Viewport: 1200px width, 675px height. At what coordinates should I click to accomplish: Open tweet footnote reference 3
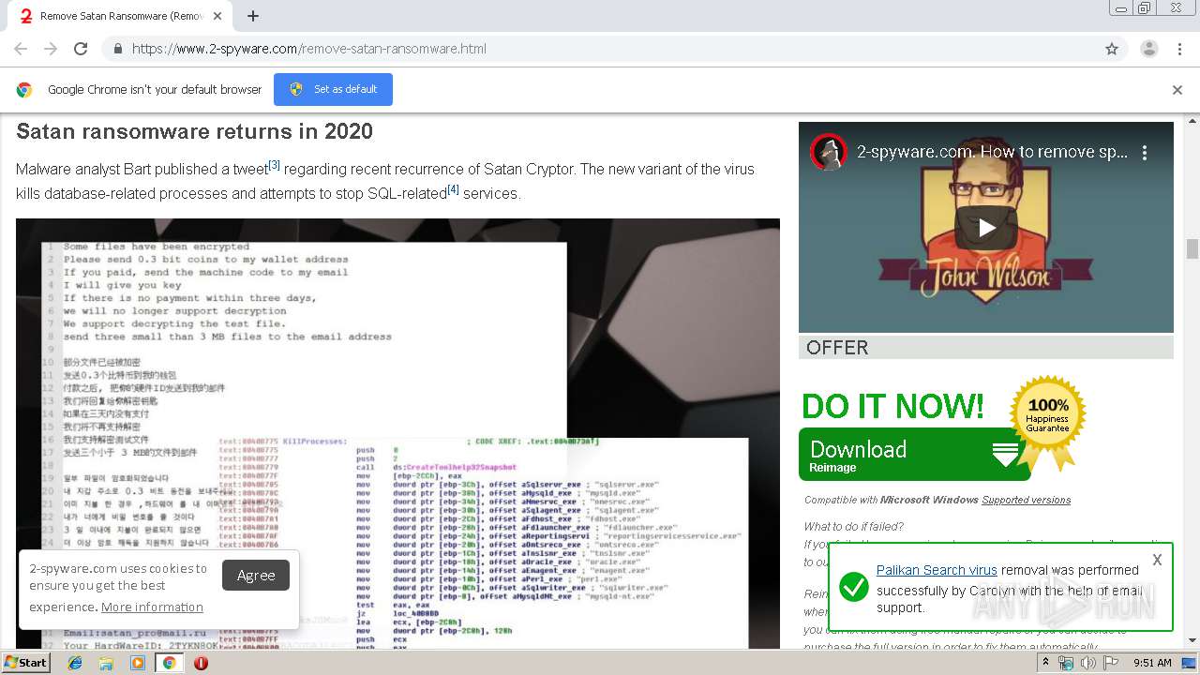click(x=274, y=165)
